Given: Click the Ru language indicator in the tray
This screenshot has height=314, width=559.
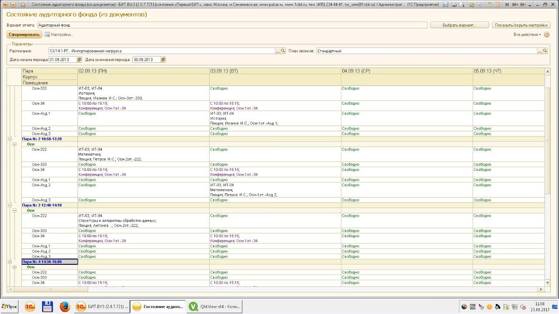Looking at the screenshot, I should pyautogui.click(x=473, y=307).
